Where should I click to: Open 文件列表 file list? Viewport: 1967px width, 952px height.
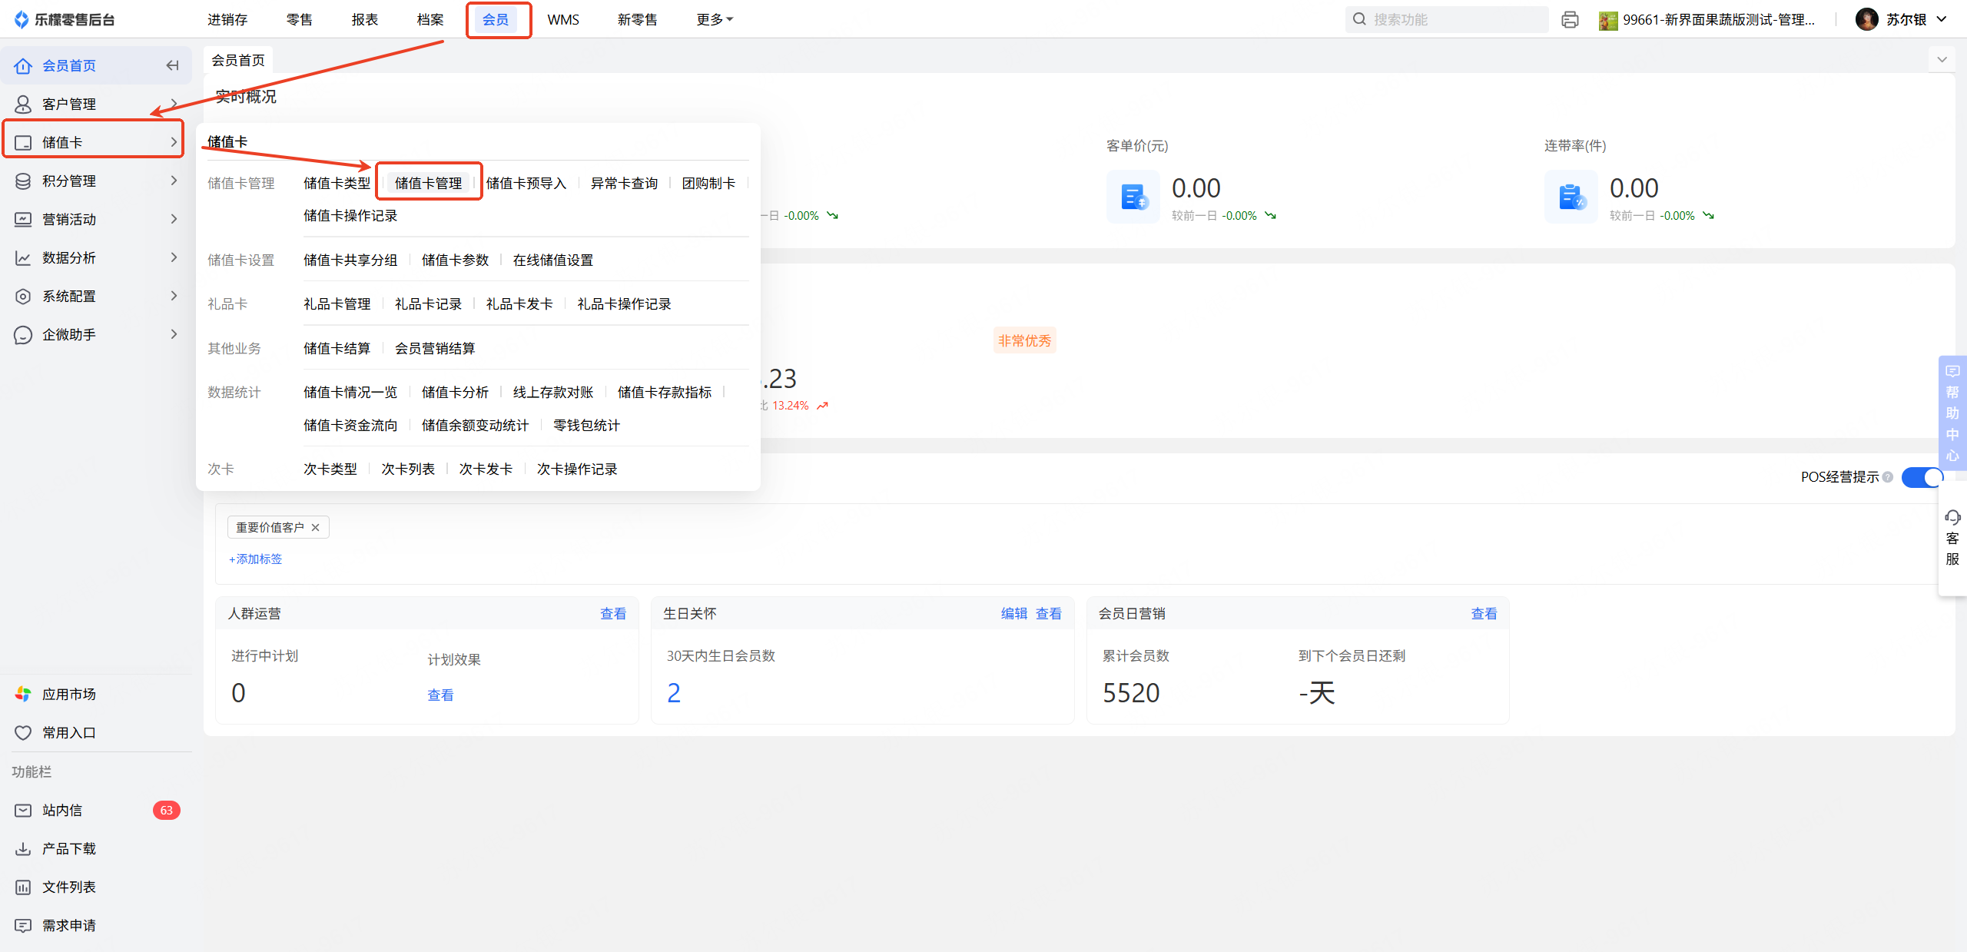tap(68, 887)
